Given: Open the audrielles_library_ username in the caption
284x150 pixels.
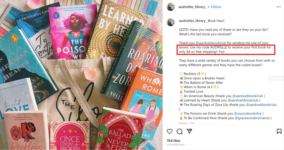Looking at the screenshot, I should [x=193, y=21].
